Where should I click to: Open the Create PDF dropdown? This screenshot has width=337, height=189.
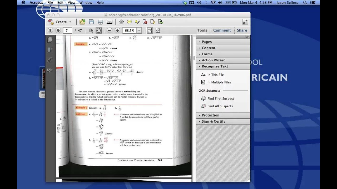click(60, 22)
